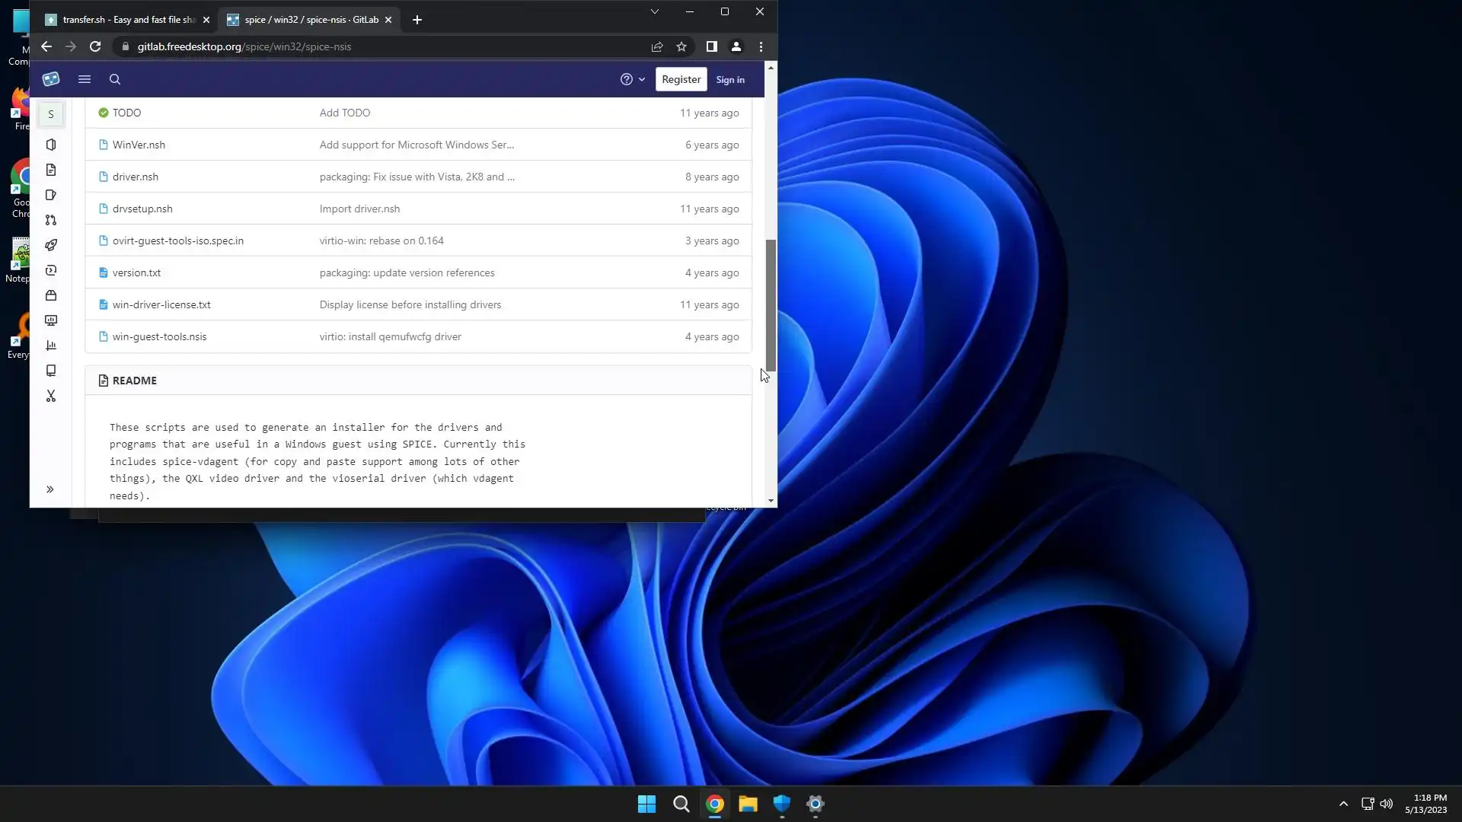Screen dimensions: 1462x822
Task: Open Wiki book sidebar icon
Action: click(x=51, y=371)
